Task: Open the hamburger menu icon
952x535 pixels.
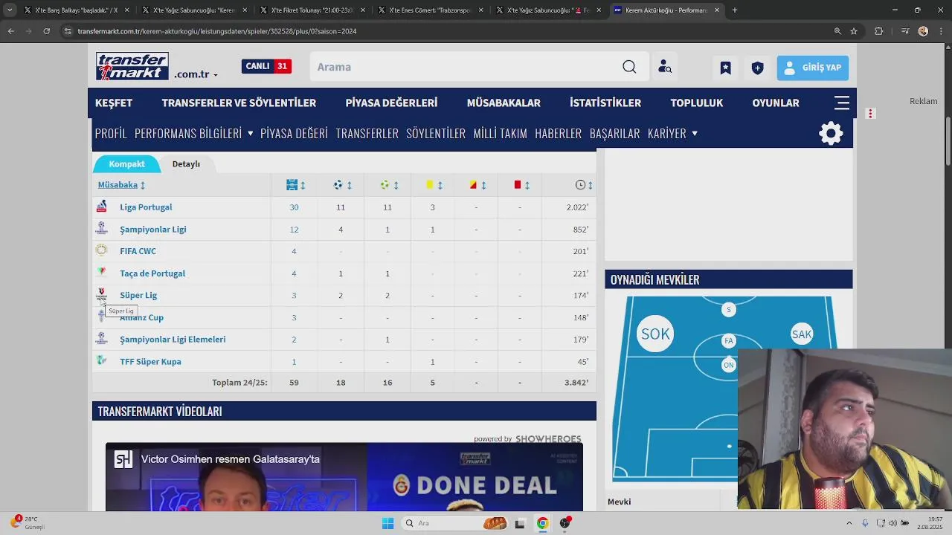Action: tap(842, 103)
